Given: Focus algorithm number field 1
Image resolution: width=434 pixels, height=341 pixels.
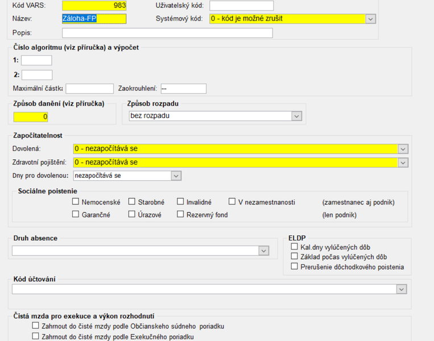Looking at the screenshot, I should coord(36,60).
